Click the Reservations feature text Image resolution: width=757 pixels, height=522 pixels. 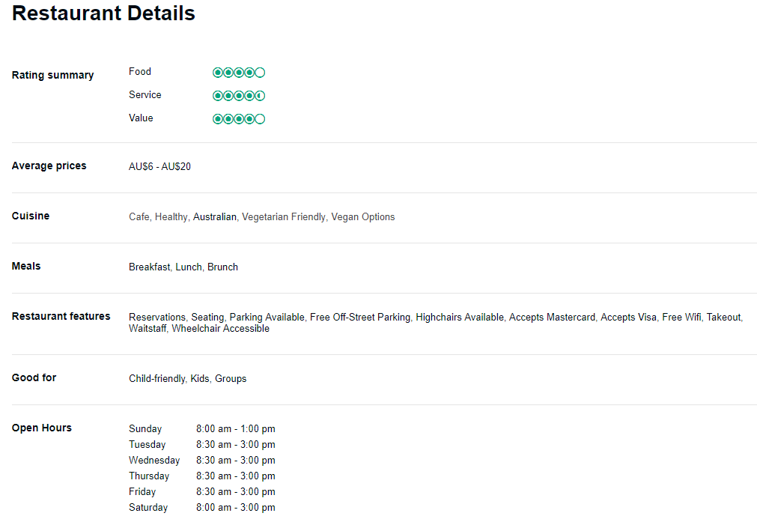tap(157, 318)
